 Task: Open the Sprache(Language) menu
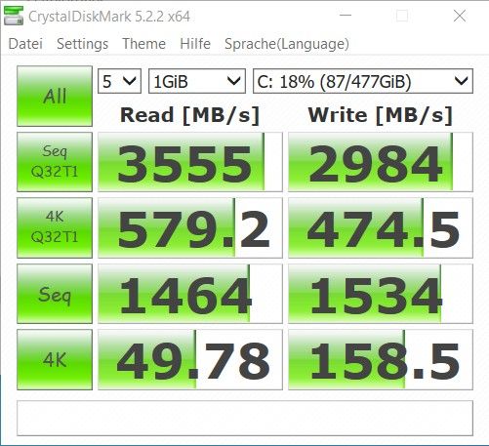(x=287, y=44)
